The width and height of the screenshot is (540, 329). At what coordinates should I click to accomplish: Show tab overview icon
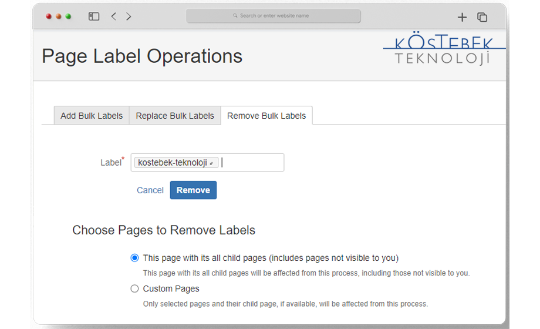coord(482,17)
